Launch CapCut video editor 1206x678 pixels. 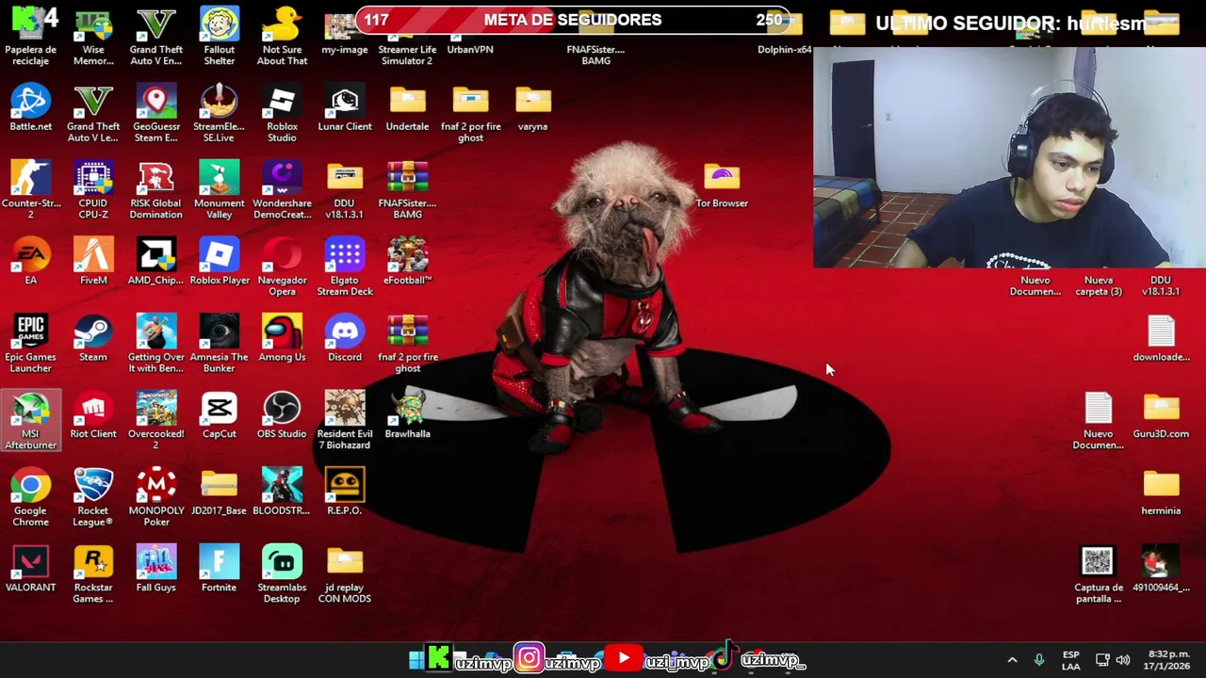point(219,415)
